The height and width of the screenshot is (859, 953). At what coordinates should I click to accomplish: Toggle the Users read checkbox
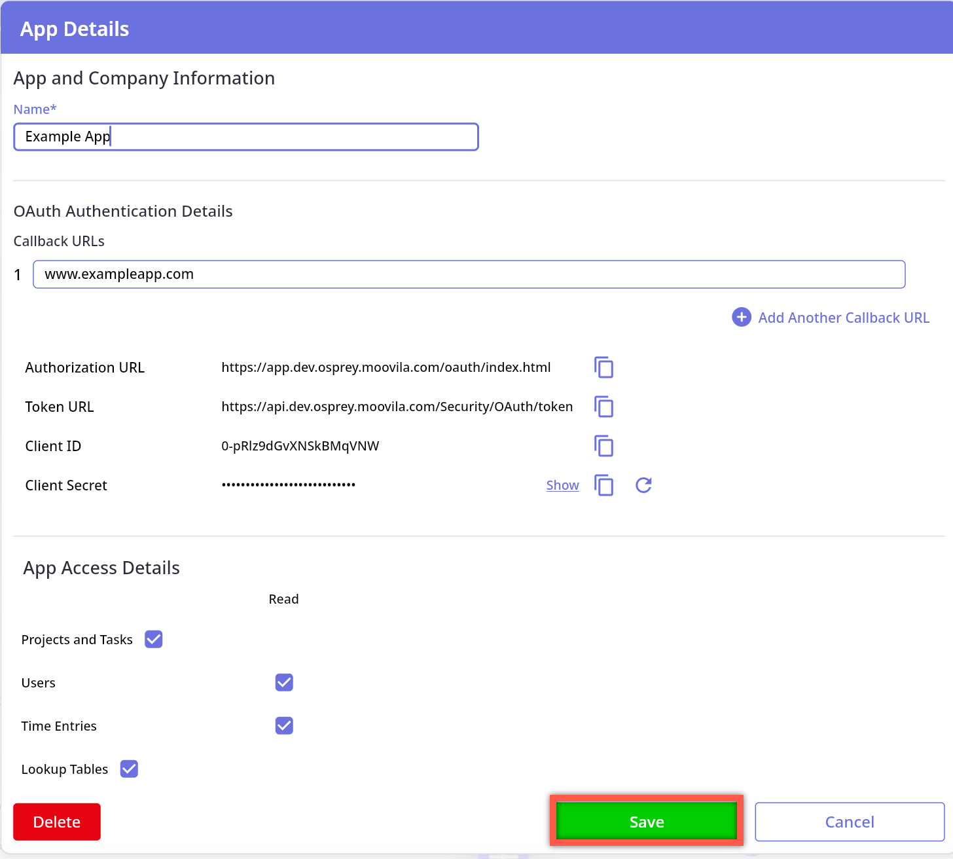pos(284,682)
